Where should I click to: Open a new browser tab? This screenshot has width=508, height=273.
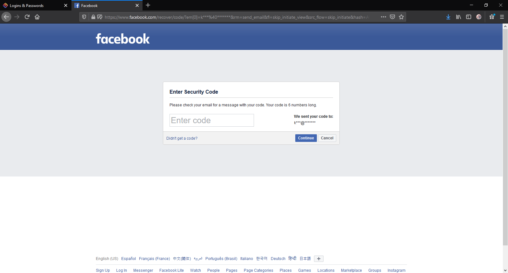148,5
